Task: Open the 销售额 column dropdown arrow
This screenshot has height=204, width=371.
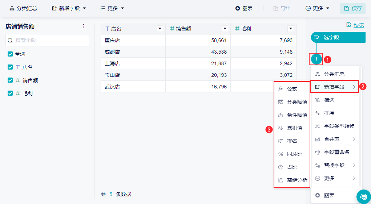Action: tap(225, 29)
